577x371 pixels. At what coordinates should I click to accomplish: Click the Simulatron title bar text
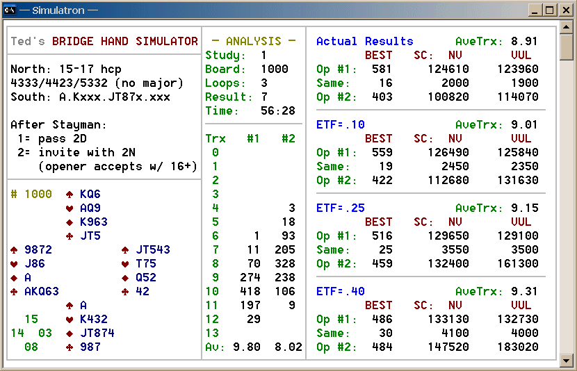click(x=59, y=10)
